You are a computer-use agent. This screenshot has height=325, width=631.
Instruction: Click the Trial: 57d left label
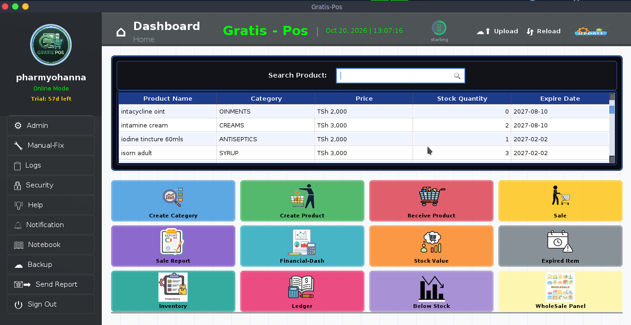[x=51, y=99]
